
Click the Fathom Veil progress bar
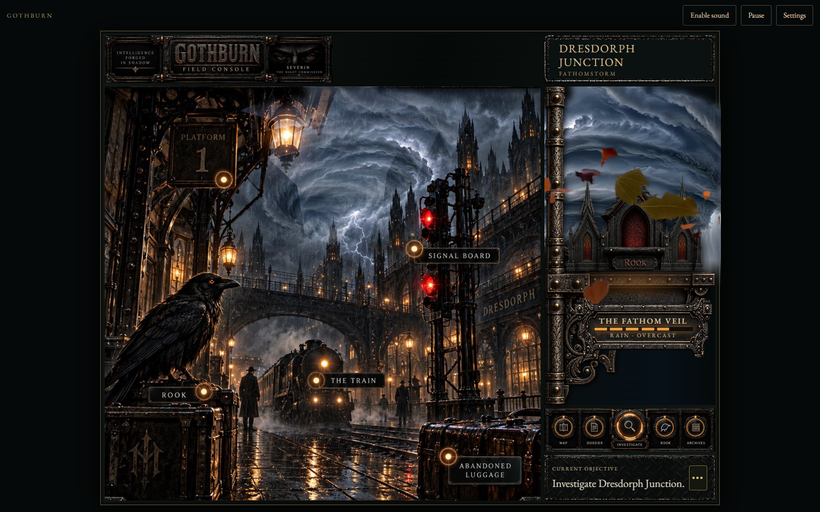click(643, 329)
